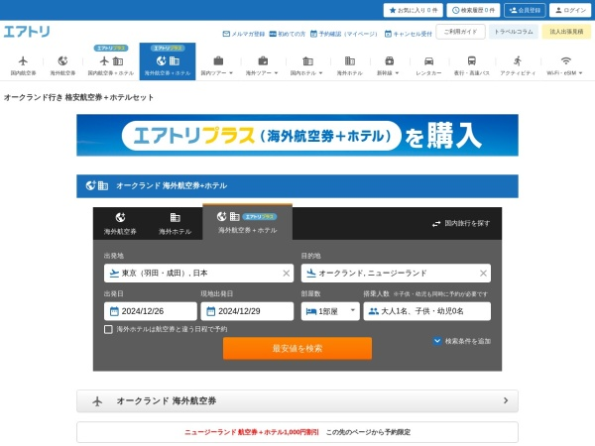Click 国内旅行を探す swap link
Screen dimensions: 595x446
point(461,223)
